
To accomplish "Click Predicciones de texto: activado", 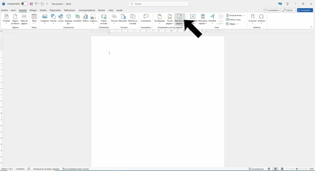I will (x=46, y=169).
